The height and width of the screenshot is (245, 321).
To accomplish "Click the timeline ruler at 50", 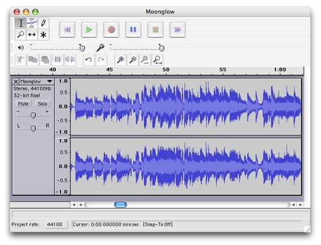I will point(166,70).
